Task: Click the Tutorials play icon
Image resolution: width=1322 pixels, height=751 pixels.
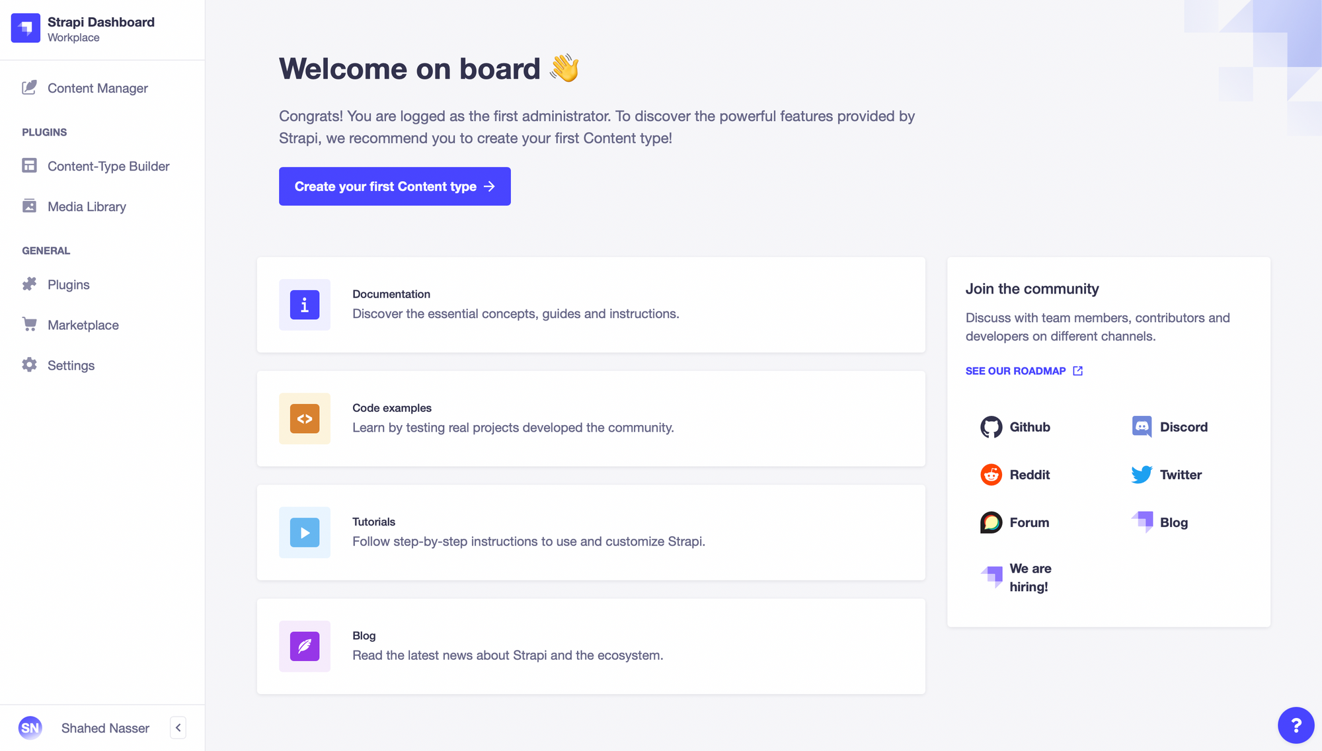Action: click(x=305, y=532)
